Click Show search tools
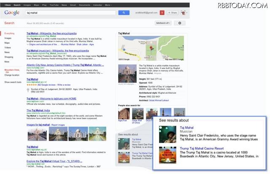270x174 pixels. pyautogui.click(x=13, y=82)
